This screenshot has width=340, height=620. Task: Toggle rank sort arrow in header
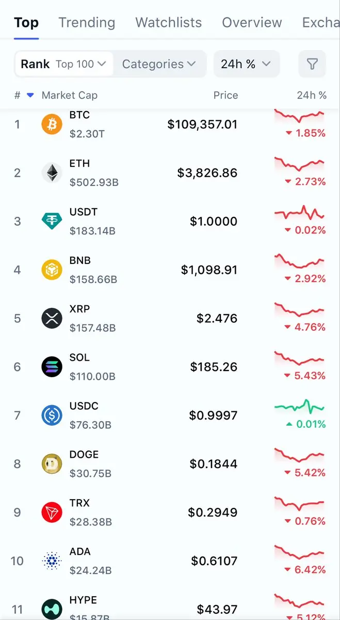pos(30,95)
